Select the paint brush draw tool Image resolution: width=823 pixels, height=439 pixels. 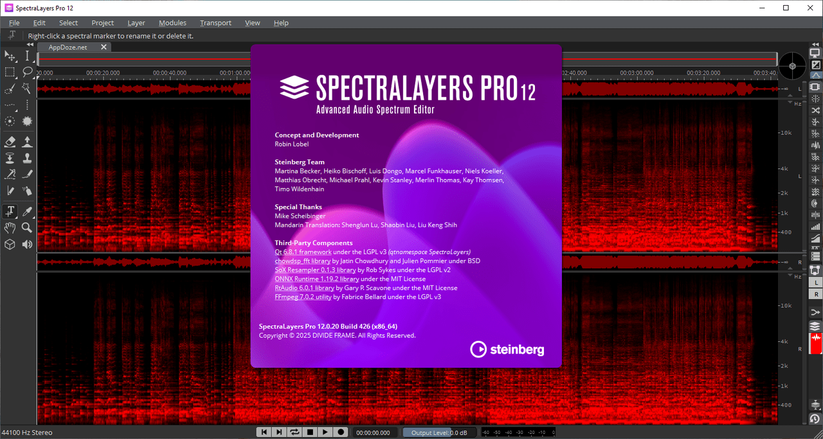27,174
